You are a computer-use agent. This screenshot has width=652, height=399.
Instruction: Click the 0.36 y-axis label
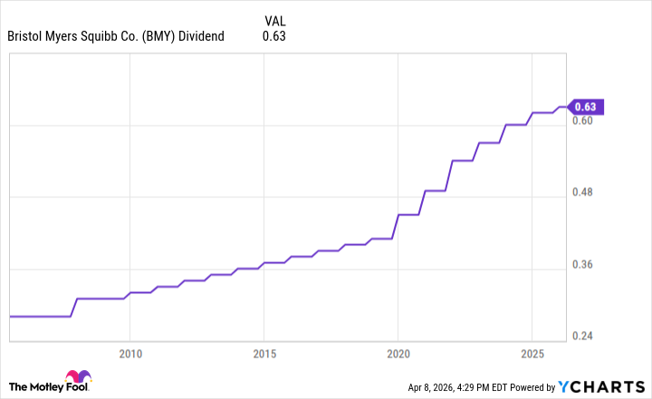tap(583, 265)
